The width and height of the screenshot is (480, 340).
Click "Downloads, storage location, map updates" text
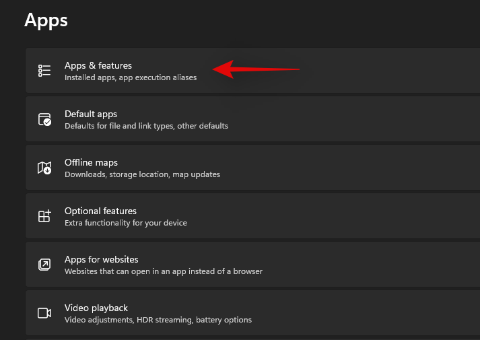[142, 174]
